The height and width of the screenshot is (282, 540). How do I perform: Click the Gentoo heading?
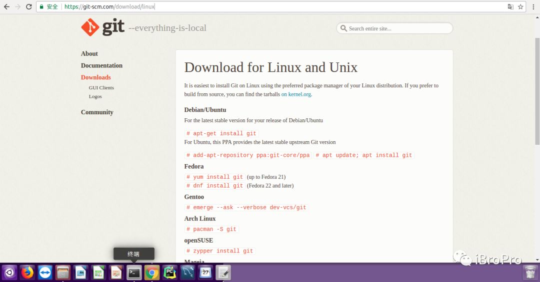click(194, 197)
